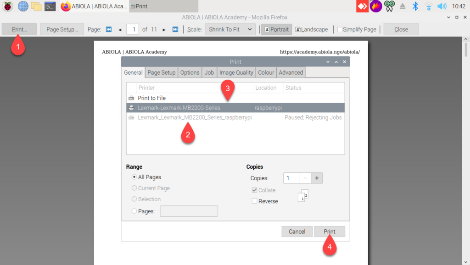Switch to the Colour tab
Screen dimensions: 470x265
(266, 72)
